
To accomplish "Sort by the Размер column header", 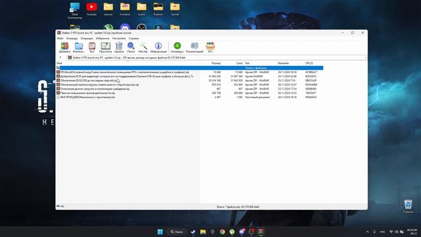I will pyautogui.click(x=216, y=63).
